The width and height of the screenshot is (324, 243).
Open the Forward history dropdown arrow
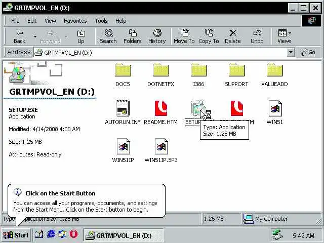pyautogui.click(x=66, y=36)
